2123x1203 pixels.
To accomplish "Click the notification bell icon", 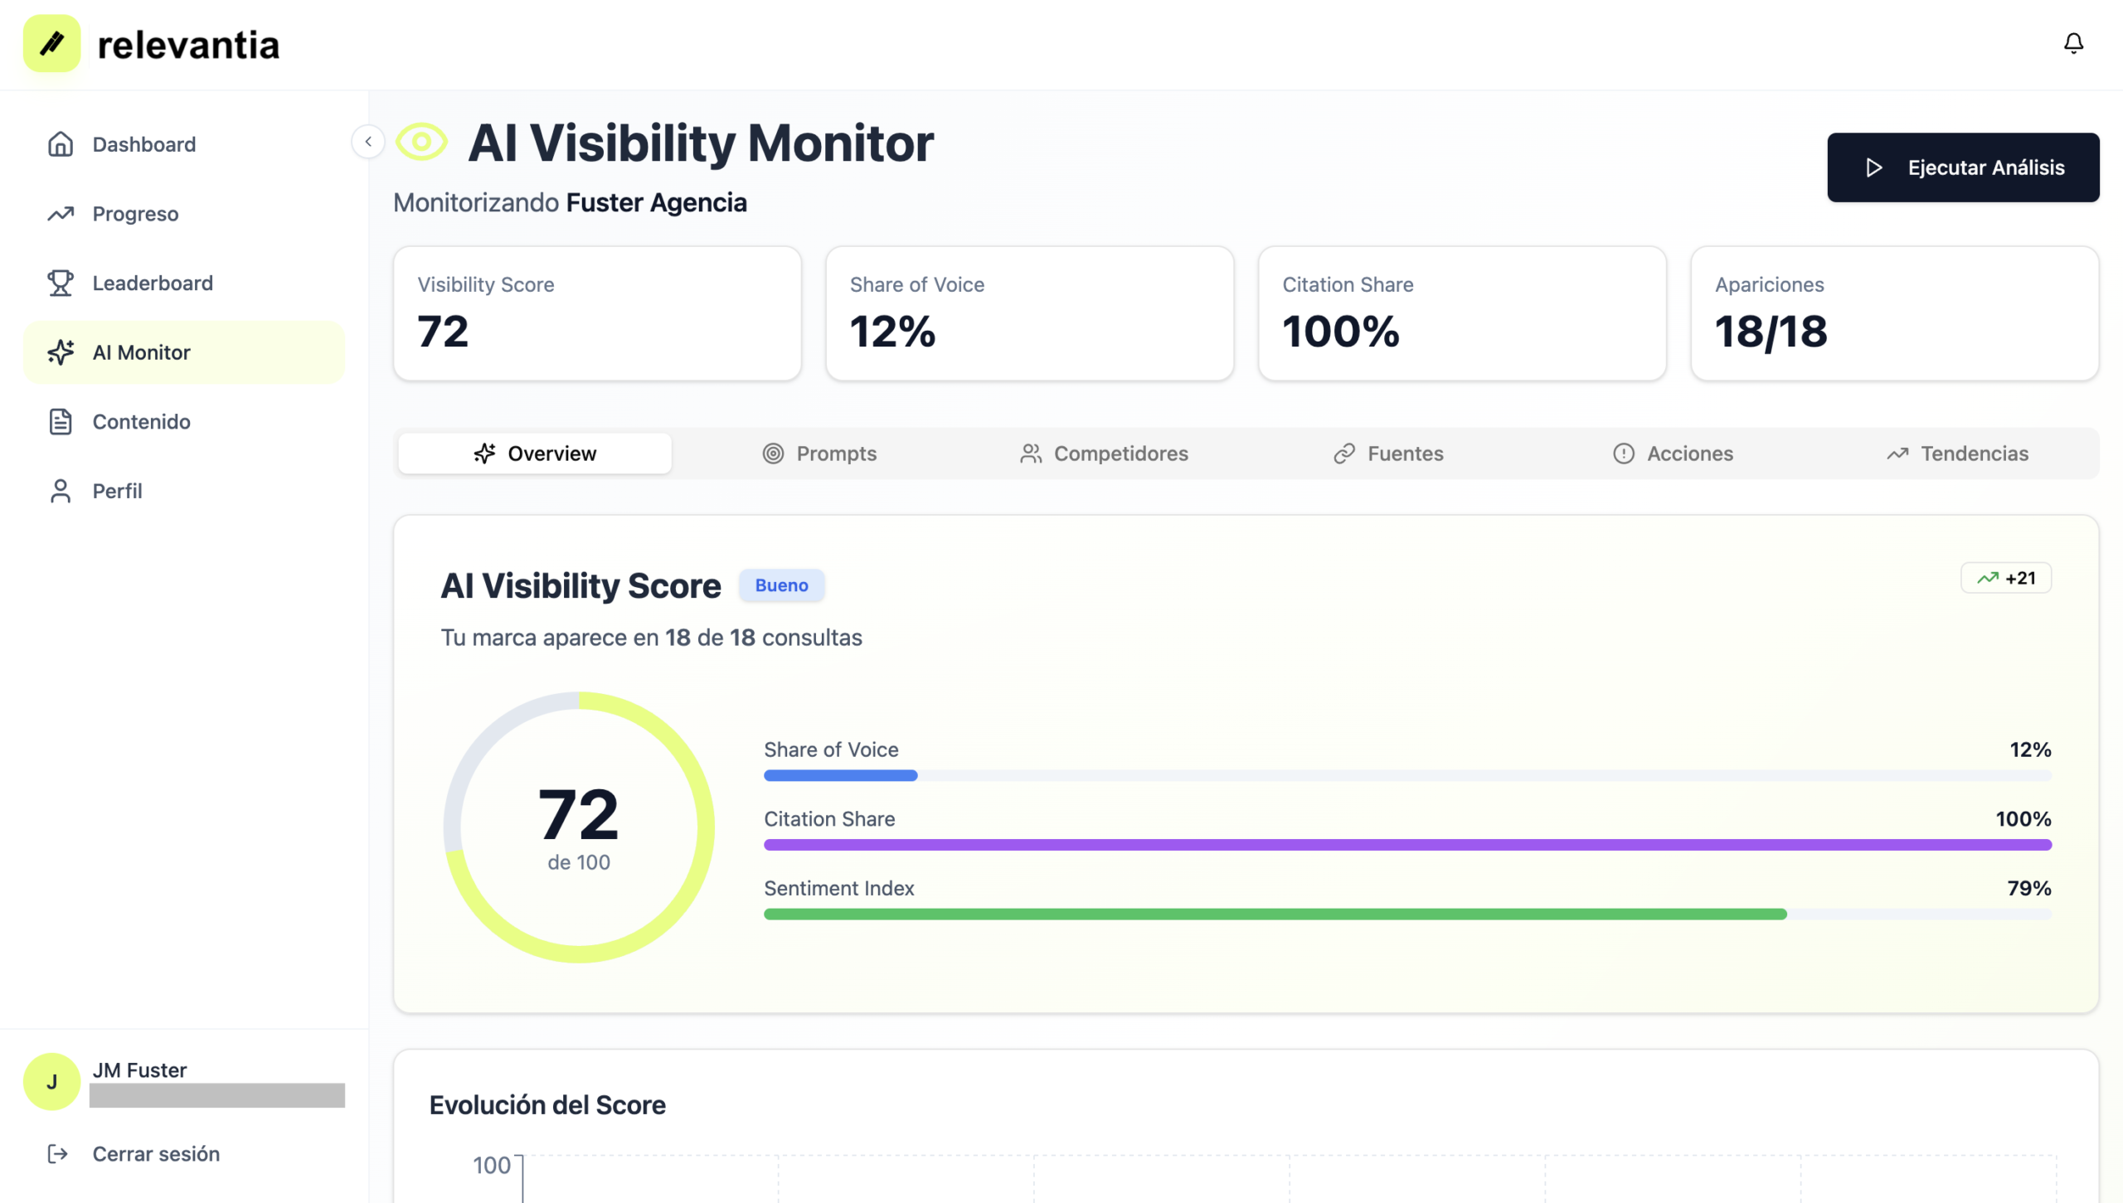I will (2072, 43).
